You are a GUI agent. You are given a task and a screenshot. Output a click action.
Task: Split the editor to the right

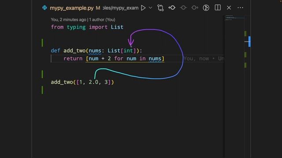[218, 7]
